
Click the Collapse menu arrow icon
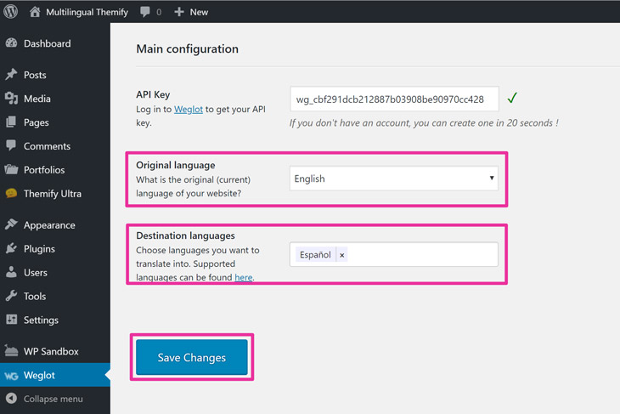pos(12,398)
